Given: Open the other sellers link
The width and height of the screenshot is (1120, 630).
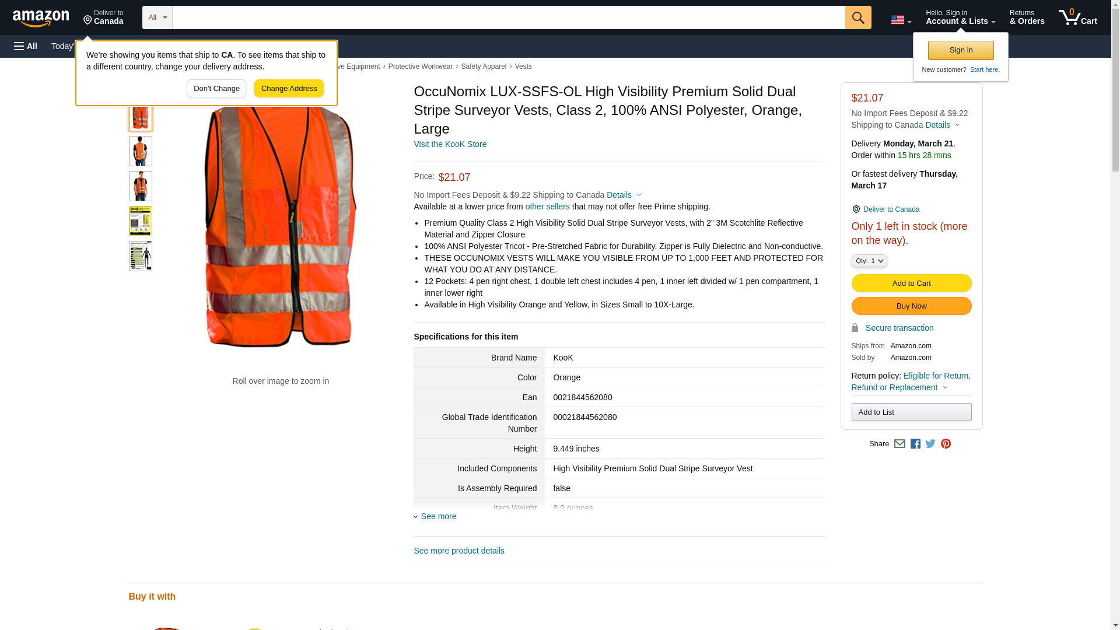Looking at the screenshot, I should pos(547,206).
